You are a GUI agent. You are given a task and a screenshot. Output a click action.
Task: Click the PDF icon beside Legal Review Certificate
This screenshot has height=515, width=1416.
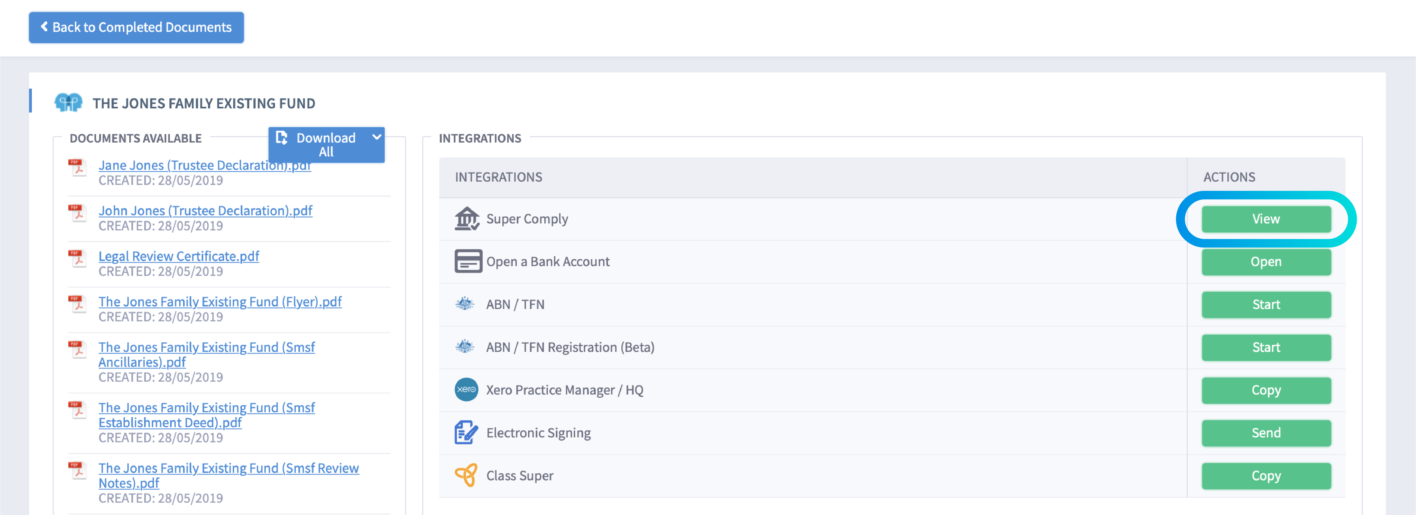78,258
